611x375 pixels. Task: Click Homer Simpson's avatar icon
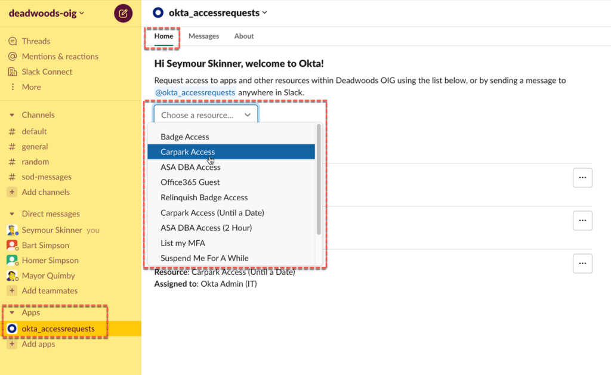[x=13, y=261]
